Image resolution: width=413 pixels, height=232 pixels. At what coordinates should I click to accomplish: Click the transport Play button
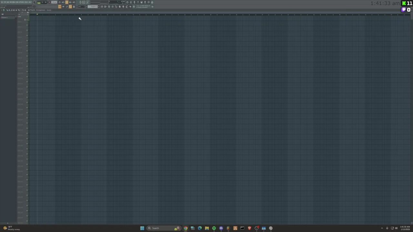click(42, 2)
